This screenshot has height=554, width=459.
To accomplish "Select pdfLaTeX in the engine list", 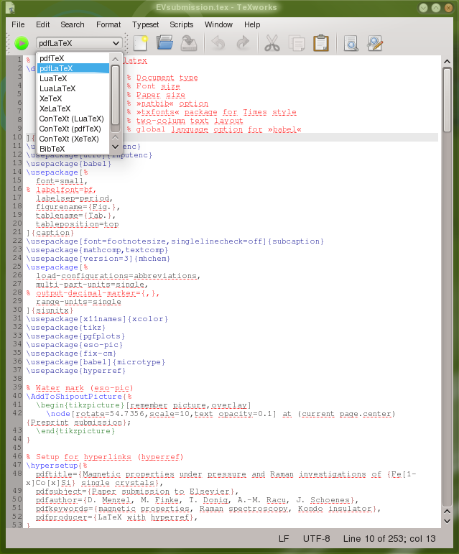I will coord(73,68).
